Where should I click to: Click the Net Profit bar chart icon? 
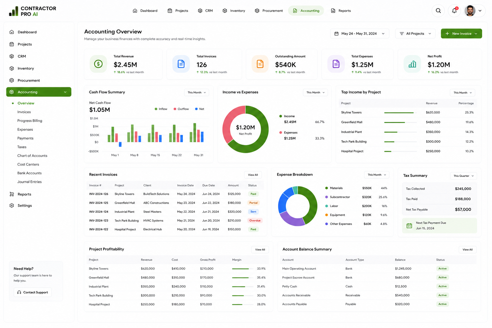click(412, 64)
